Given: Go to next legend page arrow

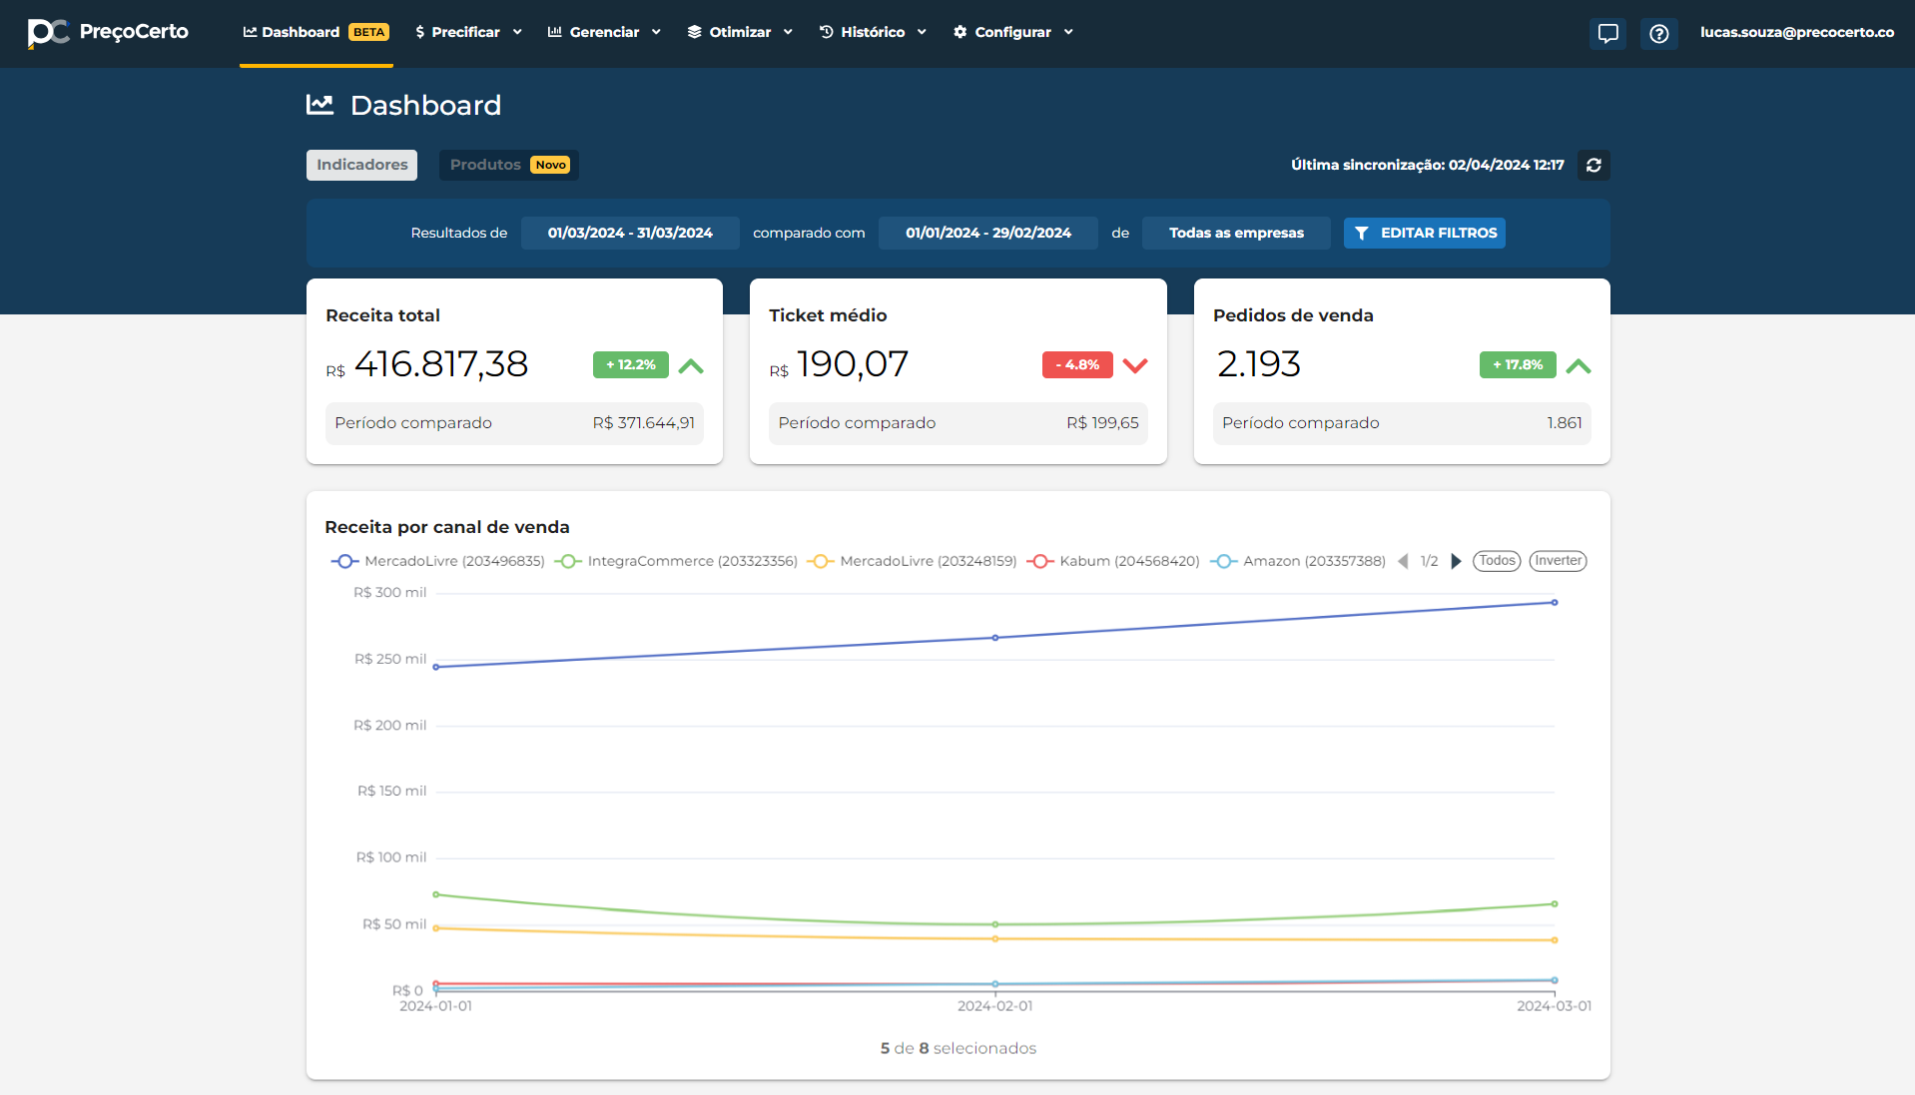Looking at the screenshot, I should [1456, 561].
